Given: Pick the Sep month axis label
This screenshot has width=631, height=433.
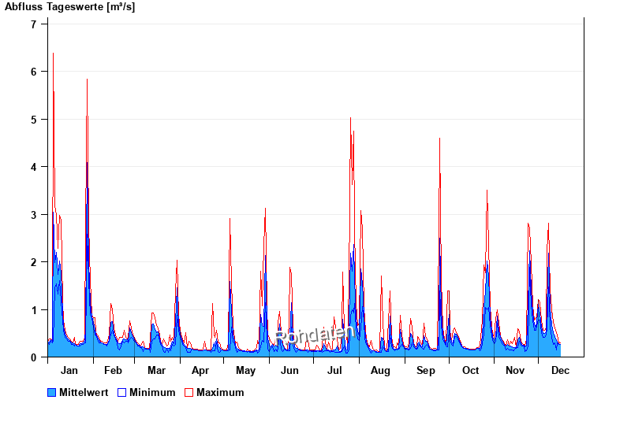Looking at the screenshot, I should (426, 370).
